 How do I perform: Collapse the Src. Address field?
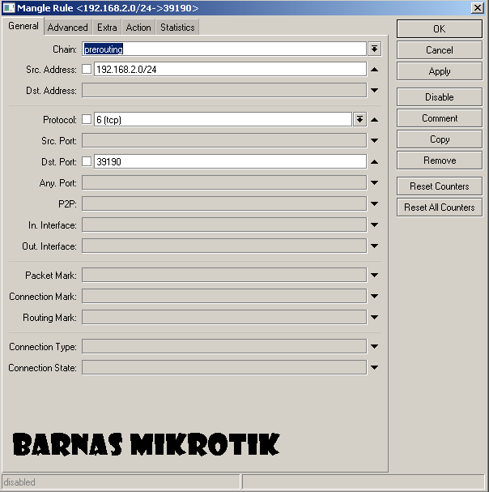click(374, 70)
